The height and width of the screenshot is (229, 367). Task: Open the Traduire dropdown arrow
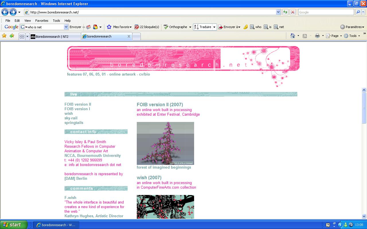click(214, 27)
